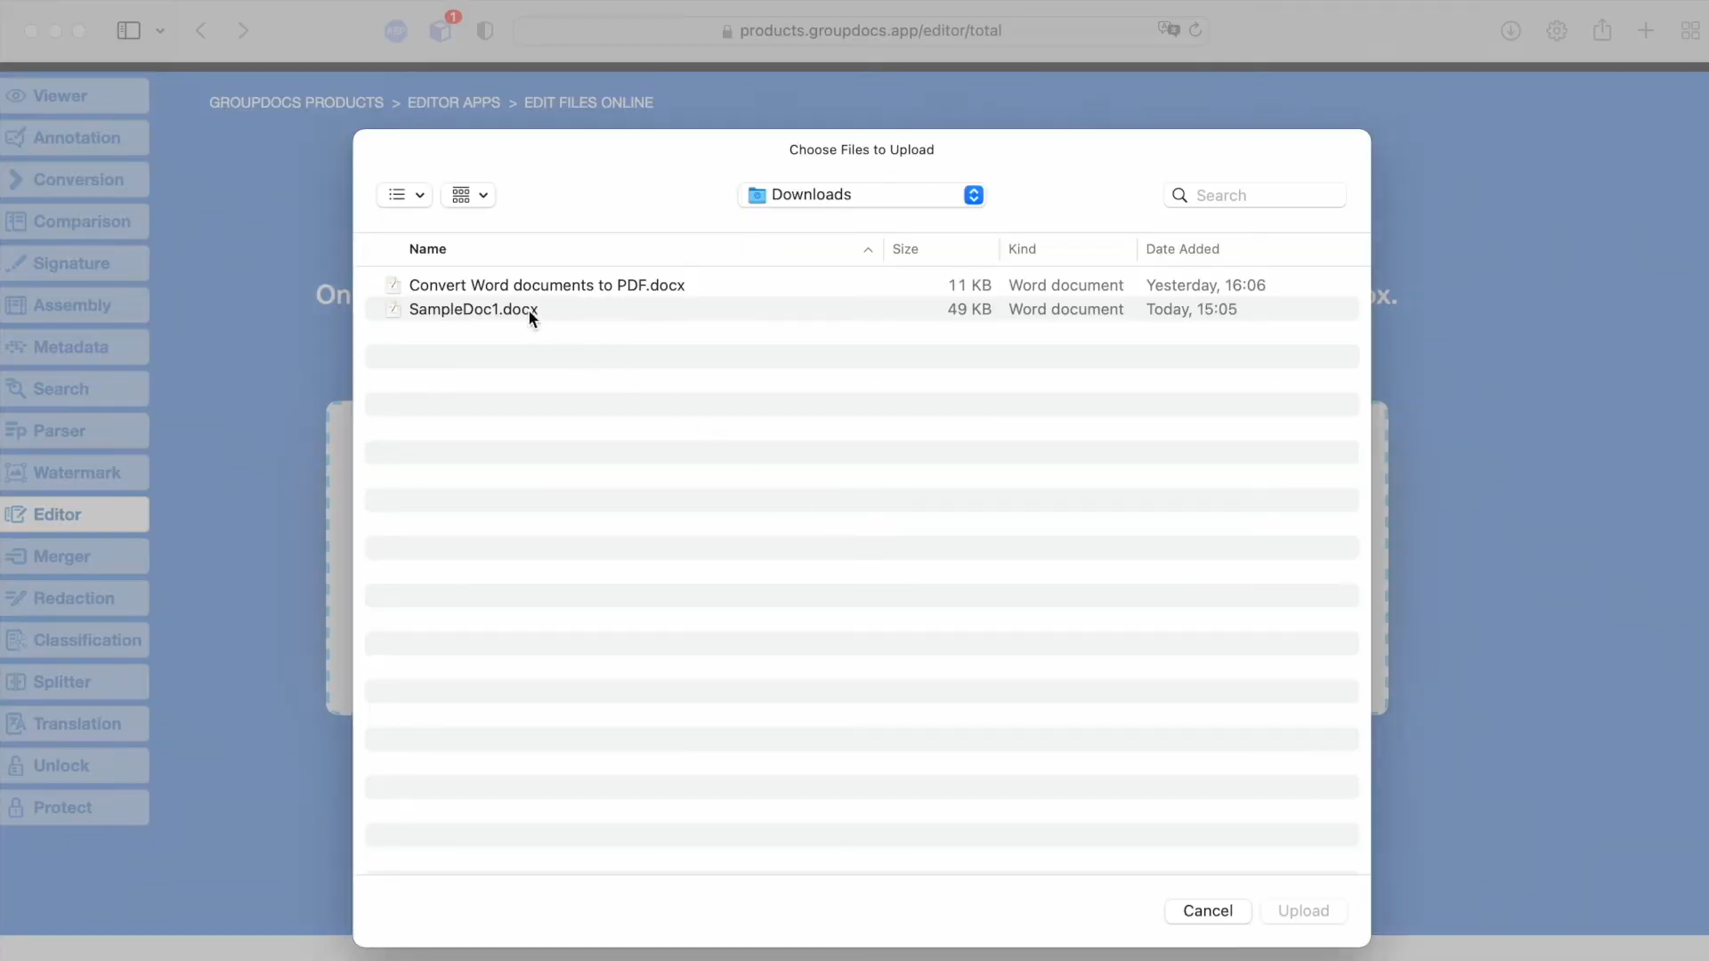Screen dimensions: 1709x961
Task: Open the Safari downloads icon
Action: (x=1511, y=31)
